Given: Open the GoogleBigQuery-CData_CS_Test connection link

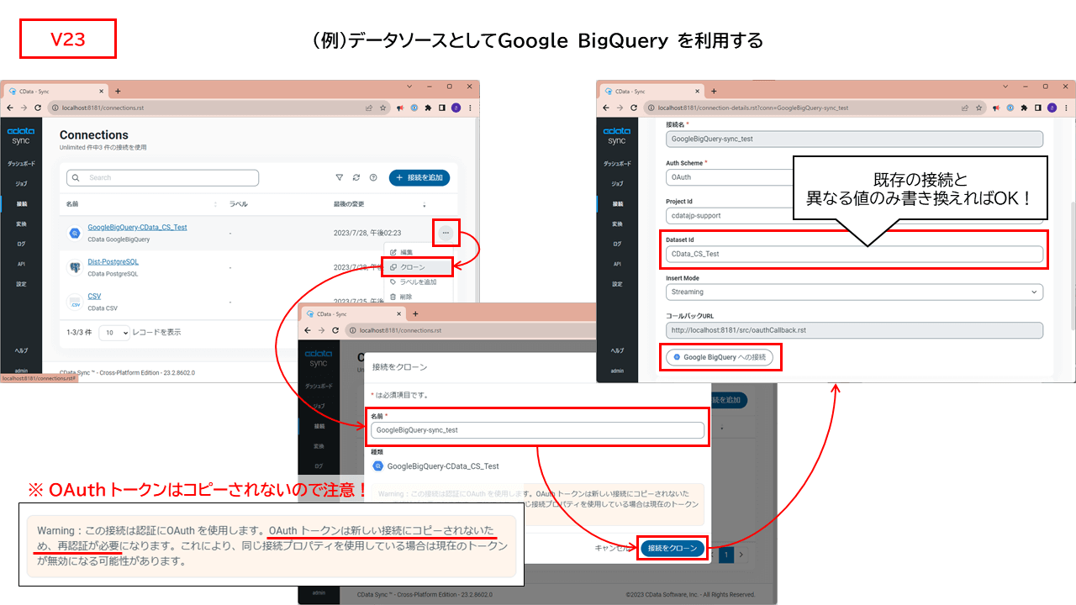Looking at the screenshot, I should pyautogui.click(x=137, y=228).
